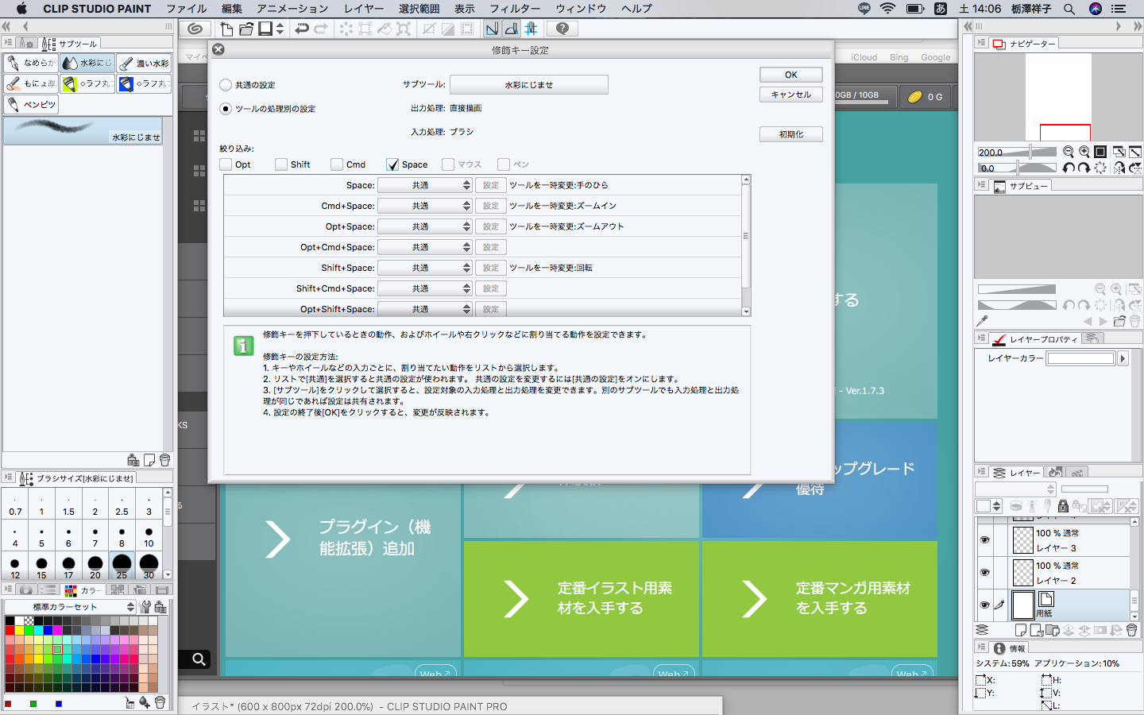Open the フィルター menu
Viewport: 1144px width, 715px height.
[515, 9]
